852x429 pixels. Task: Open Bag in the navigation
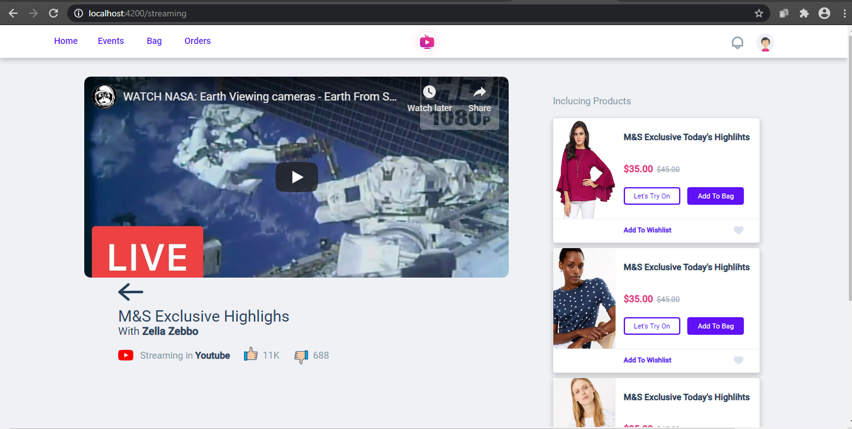[x=154, y=41]
